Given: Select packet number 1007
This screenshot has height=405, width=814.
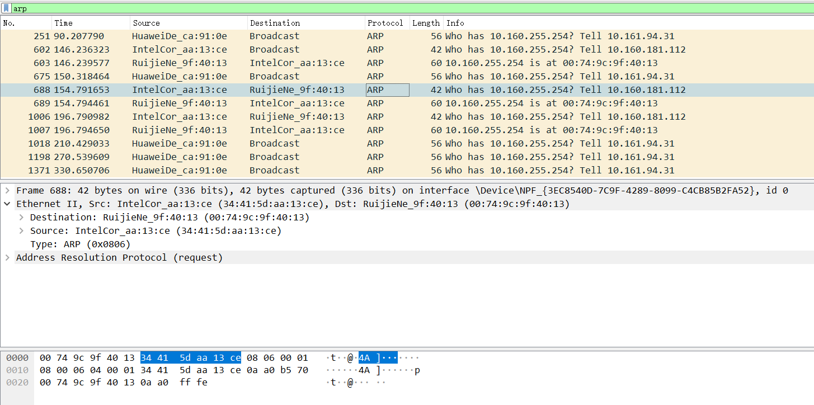Looking at the screenshot, I should [x=407, y=130].
